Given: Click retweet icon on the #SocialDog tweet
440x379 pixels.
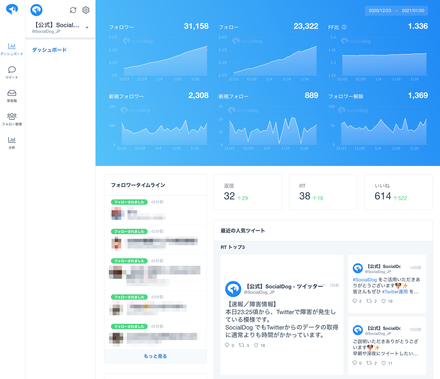Looking at the screenshot, I should point(369,301).
